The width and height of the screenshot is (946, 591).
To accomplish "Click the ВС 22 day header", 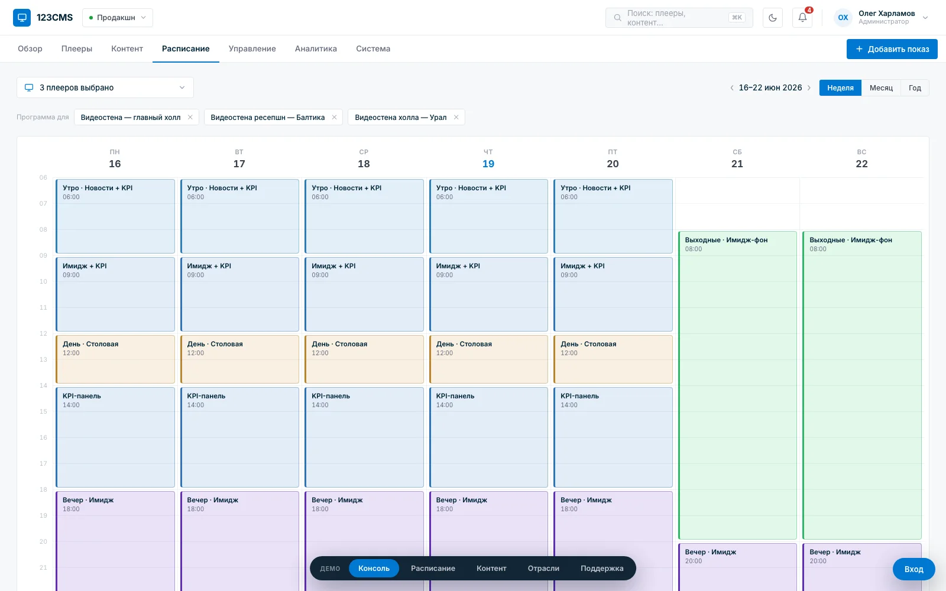I will pyautogui.click(x=862, y=159).
